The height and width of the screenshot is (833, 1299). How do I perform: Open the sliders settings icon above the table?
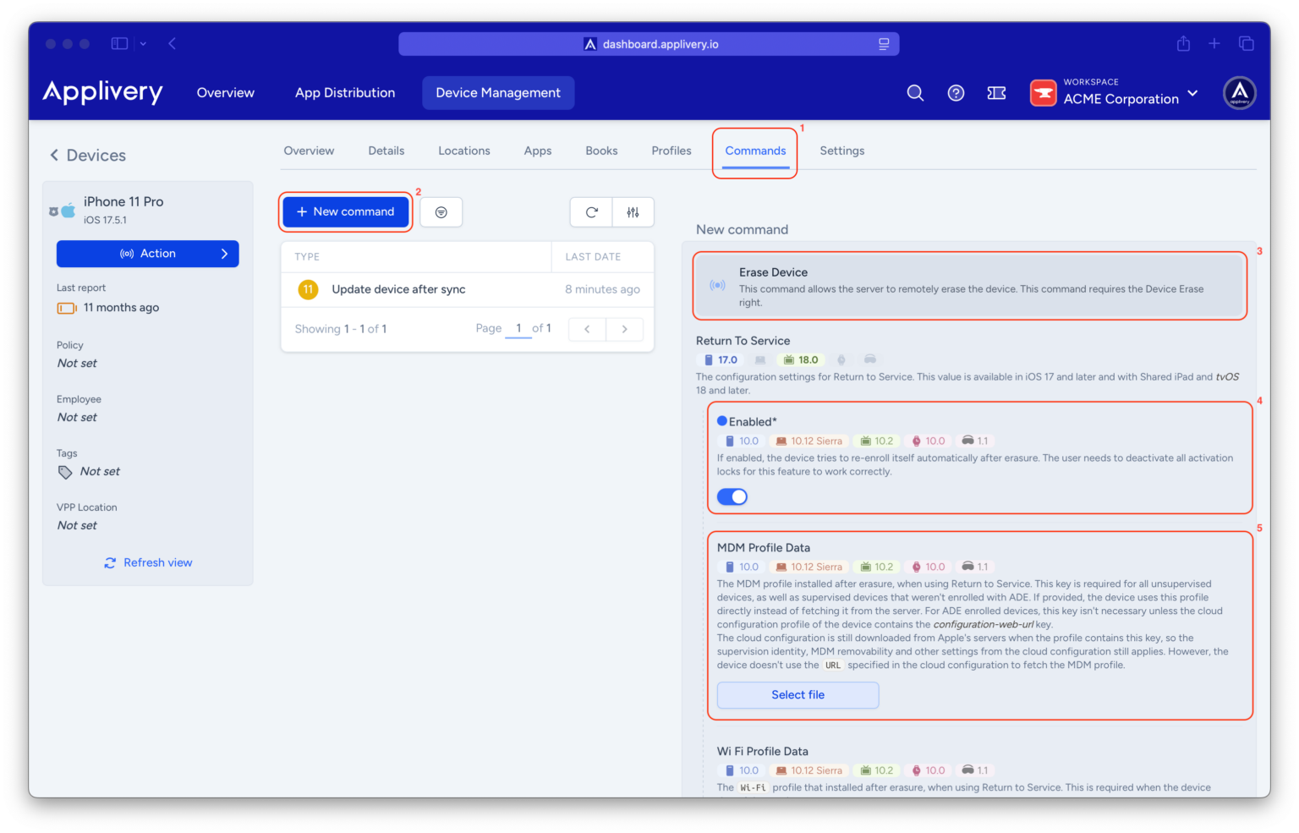pyautogui.click(x=633, y=212)
